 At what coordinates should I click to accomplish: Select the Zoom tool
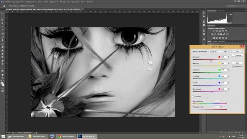pos(2,78)
